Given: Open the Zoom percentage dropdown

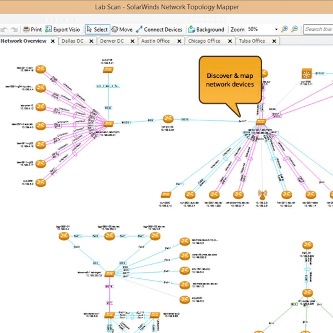Looking at the screenshot, I should tap(276, 29).
